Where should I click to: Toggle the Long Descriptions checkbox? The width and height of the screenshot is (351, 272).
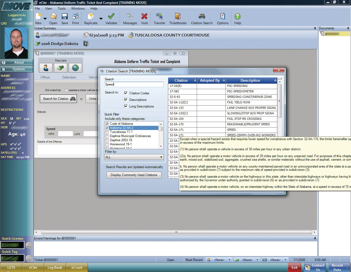click(x=126, y=106)
